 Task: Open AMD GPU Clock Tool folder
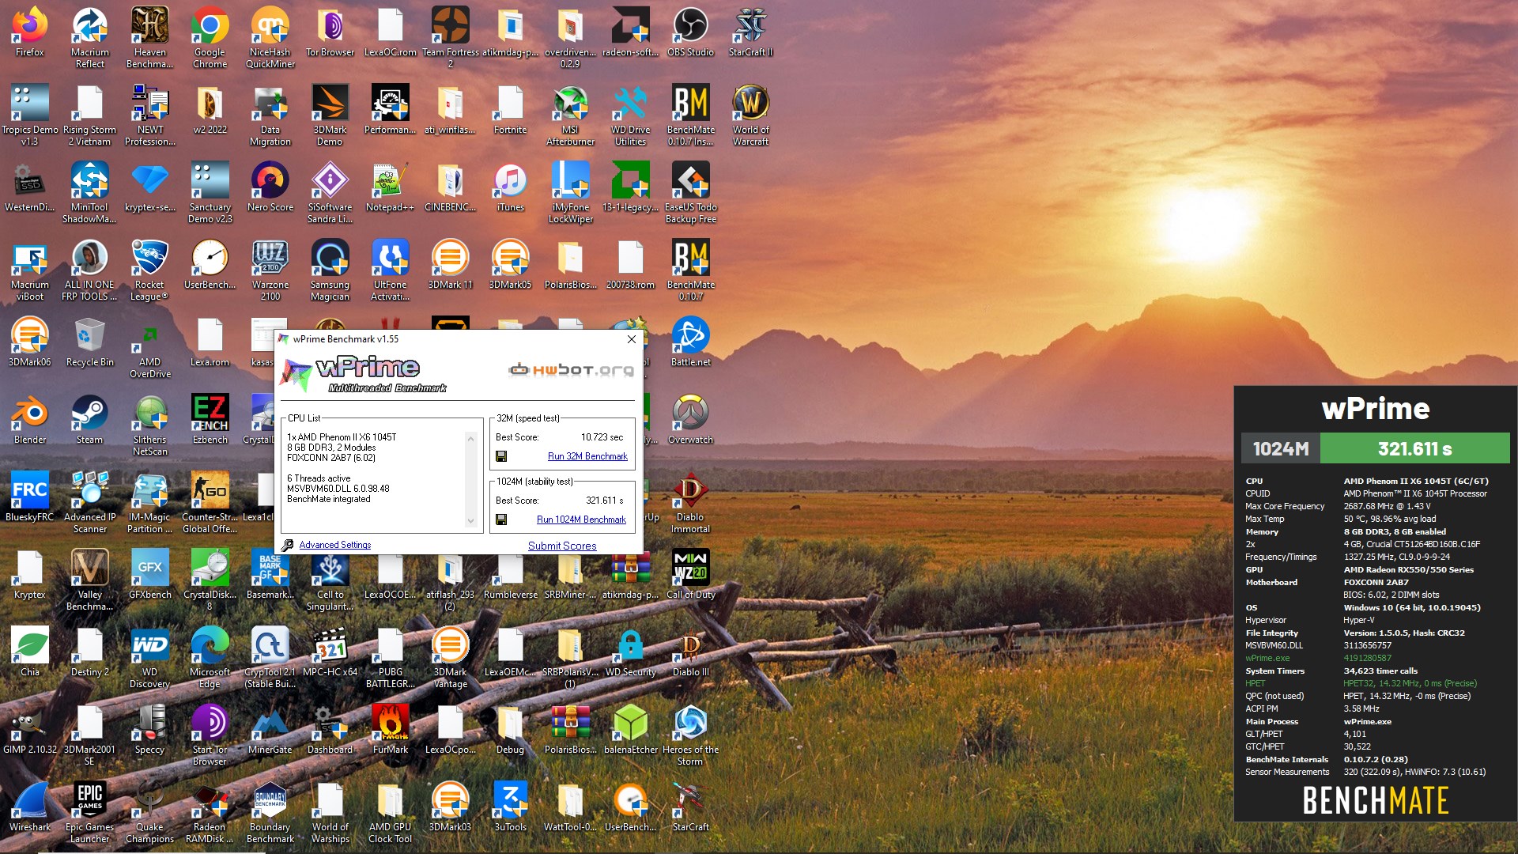[391, 812]
